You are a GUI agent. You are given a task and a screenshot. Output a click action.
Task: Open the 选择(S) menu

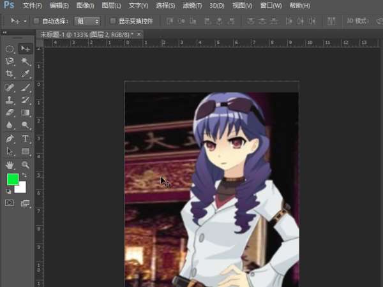click(165, 5)
